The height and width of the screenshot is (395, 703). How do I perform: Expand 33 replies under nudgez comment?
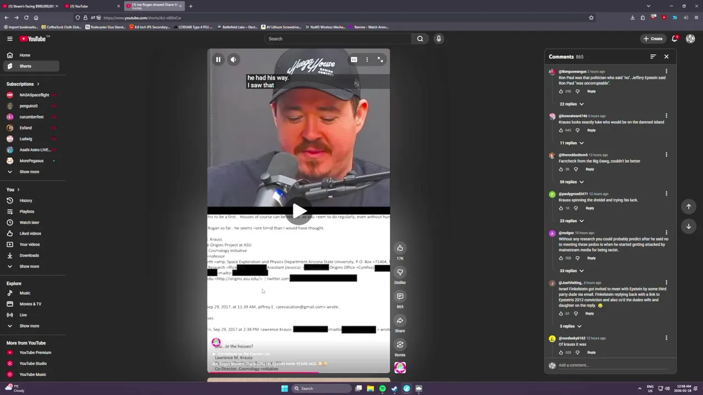[571, 270]
